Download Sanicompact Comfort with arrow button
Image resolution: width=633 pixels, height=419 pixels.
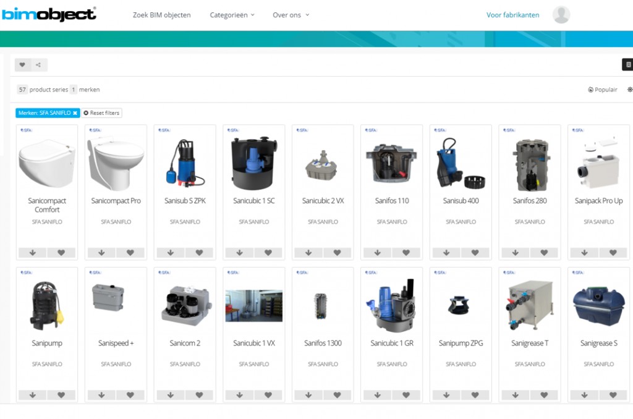[33, 253]
